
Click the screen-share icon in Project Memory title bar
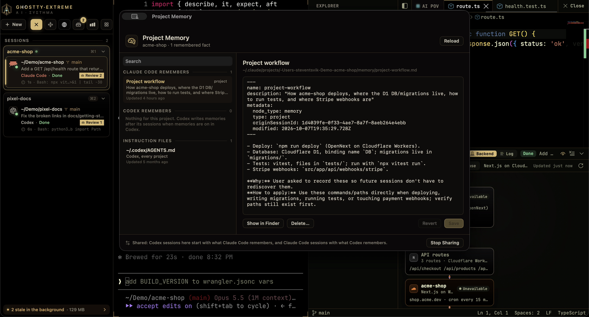point(135,17)
